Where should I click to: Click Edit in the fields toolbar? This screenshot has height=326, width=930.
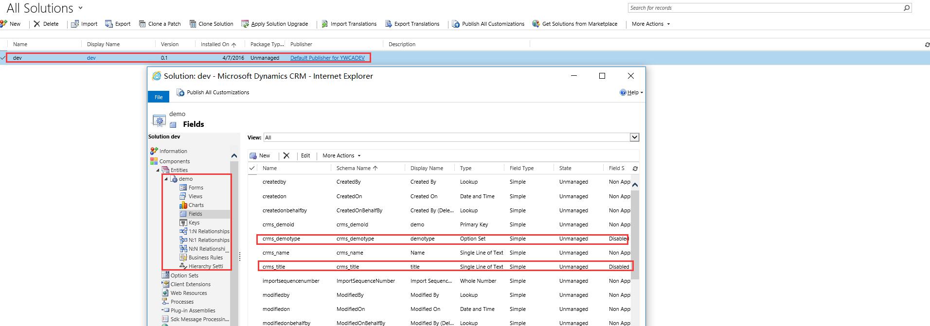click(x=305, y=155)
